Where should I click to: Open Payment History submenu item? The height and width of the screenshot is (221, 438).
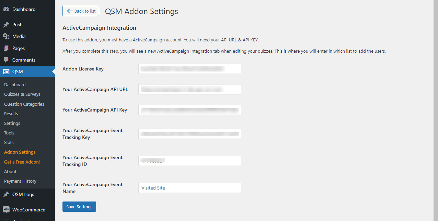tap(20, 181)
